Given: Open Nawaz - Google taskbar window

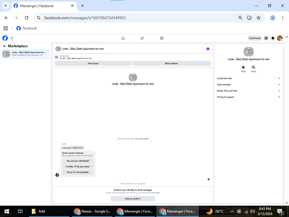Looking at the screenshot, I should point(92,211).
